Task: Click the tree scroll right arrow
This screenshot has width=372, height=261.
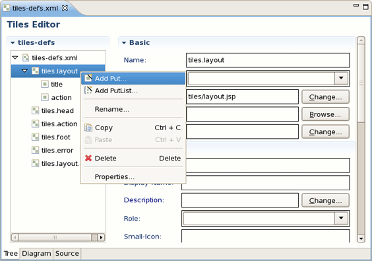Action: [102, 237]
